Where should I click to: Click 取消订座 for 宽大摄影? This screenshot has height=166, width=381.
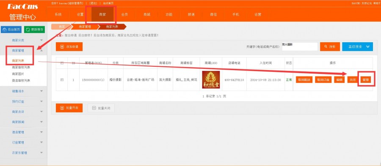[323, 80]
